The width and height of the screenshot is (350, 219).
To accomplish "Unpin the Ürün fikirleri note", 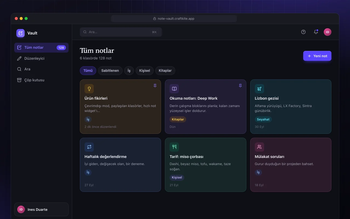I will tap(155, 86).
